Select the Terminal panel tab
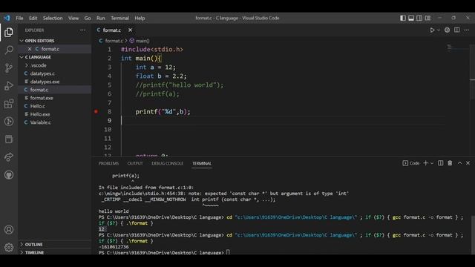475x267 pixels. click(x=202, y=163)
